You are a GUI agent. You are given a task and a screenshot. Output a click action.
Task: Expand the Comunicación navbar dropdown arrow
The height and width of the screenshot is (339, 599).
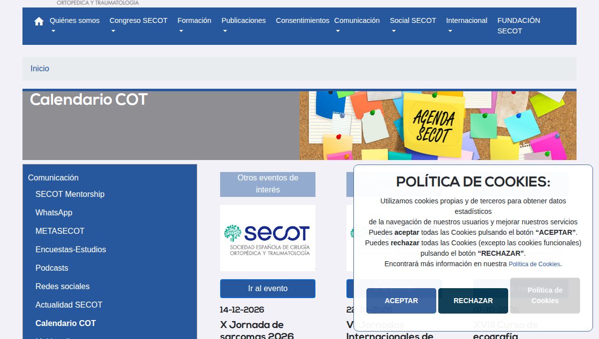(338, 31)
